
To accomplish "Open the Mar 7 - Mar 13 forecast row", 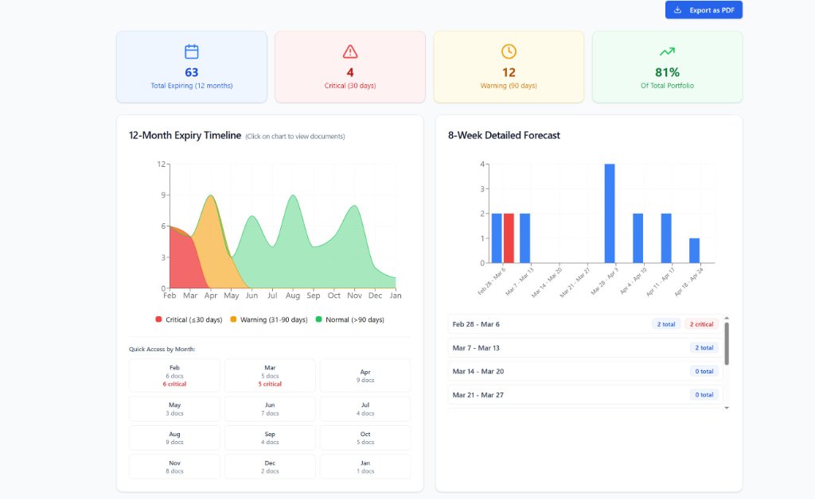I will coord(585,347).
